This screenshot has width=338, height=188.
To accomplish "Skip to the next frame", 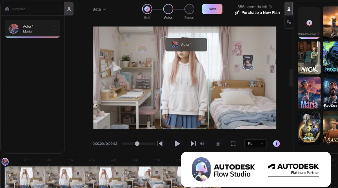I will click(193, 144).
